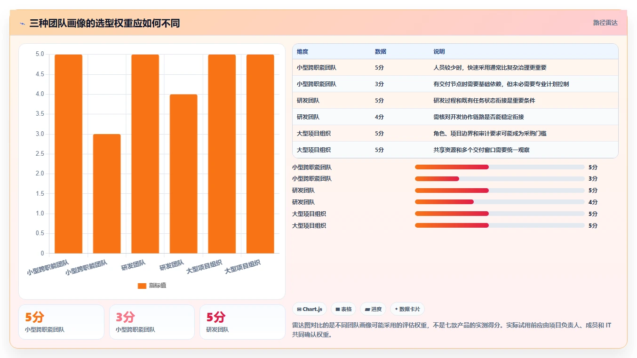Click the 3分 value beside its progress bar
Screen dimensions: 637x358
pyautogui.click(x=593, y=179)
